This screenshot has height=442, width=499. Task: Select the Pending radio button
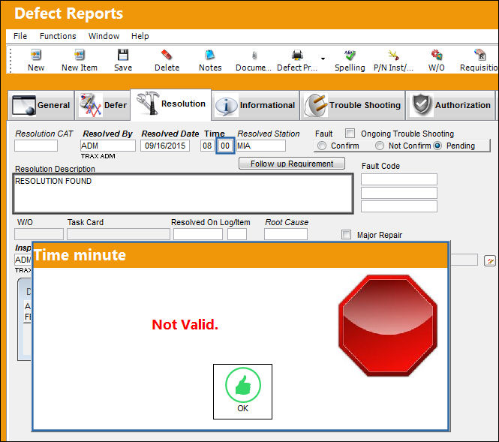tap(437, 146)
